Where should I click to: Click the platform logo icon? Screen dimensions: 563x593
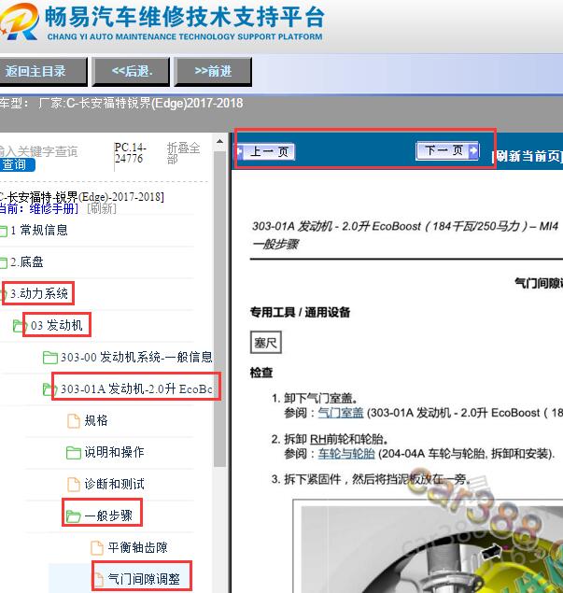coord(19,21)
